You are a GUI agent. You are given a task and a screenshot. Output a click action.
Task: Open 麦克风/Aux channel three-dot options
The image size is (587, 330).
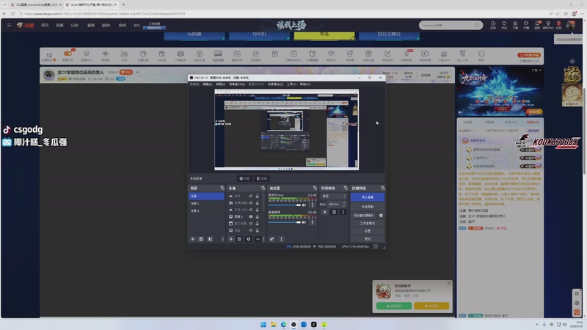(x=313, y=205)
